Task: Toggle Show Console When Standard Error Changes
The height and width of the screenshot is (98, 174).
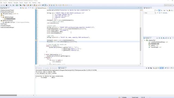Action: [163, 68]
